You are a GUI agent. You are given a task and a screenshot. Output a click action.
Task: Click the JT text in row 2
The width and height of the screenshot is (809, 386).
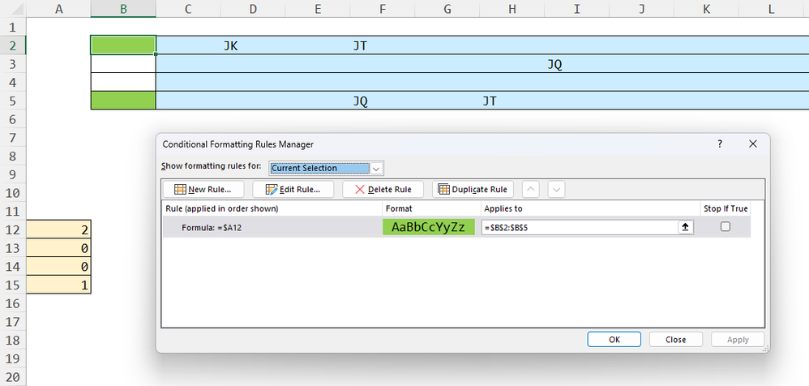(360, 46)
